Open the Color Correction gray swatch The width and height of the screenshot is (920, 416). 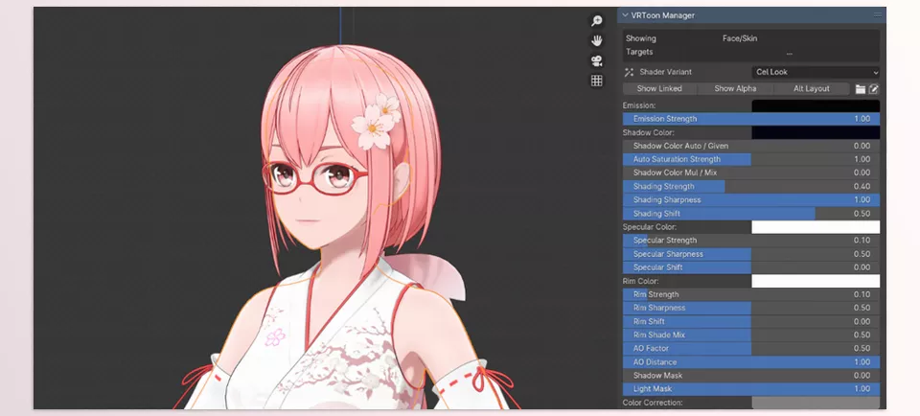pos(816,404)
